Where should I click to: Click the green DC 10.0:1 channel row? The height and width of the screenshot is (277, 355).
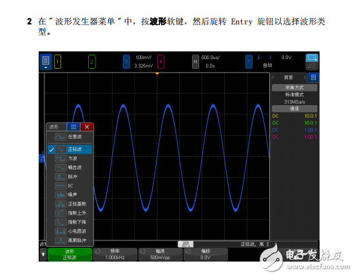(x=294, y=123)
